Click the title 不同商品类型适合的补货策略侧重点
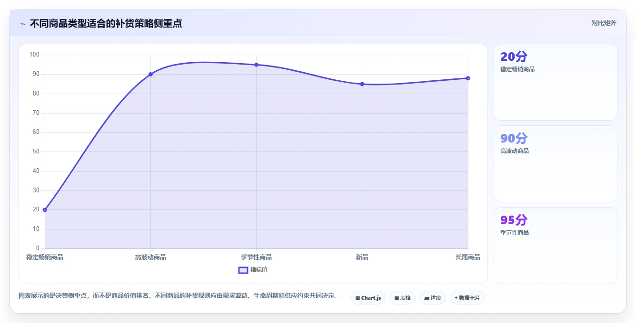Screen dimensions: 636x323 [106, 23]
